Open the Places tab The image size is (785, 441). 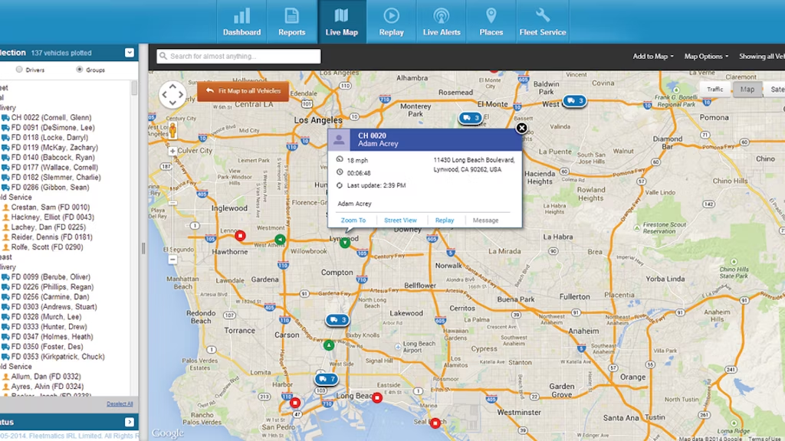491,21
